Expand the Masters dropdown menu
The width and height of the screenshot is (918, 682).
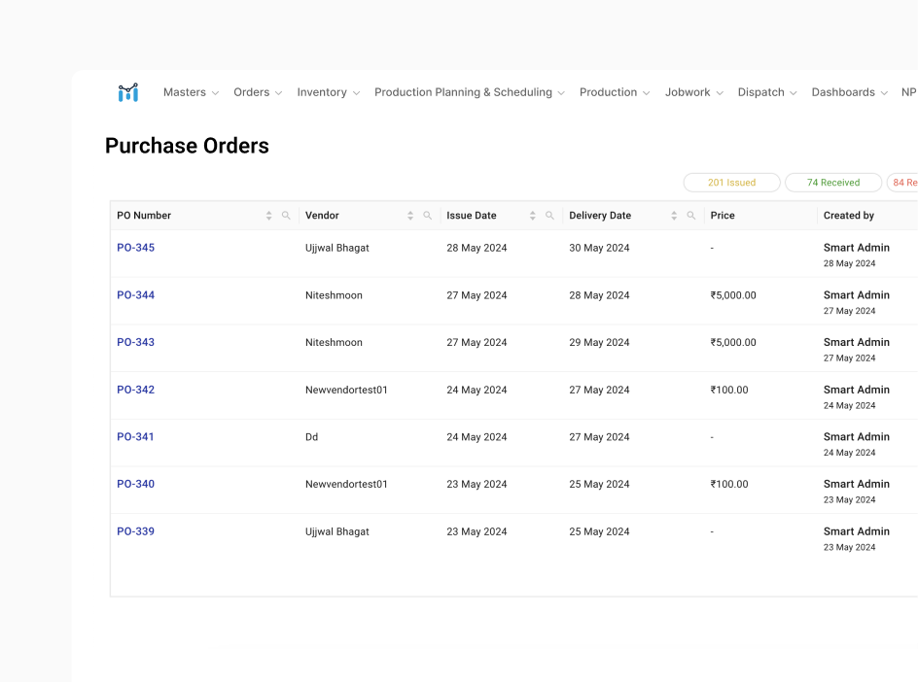pyautogui.click(x=191, y=92)
